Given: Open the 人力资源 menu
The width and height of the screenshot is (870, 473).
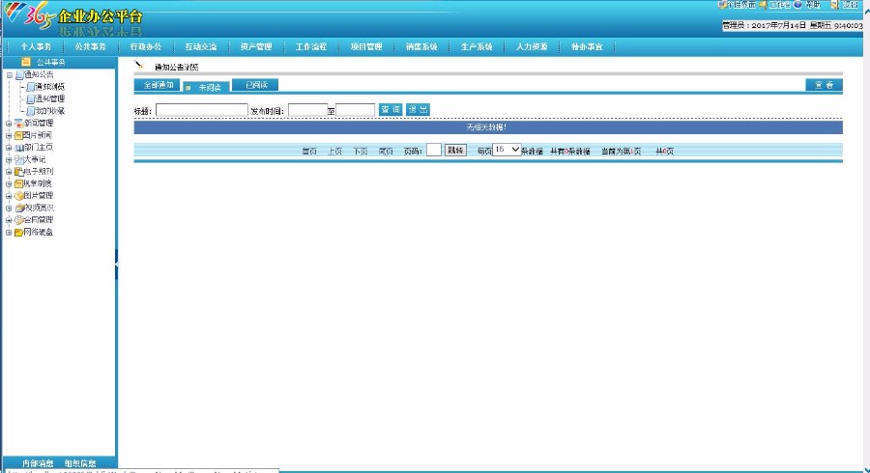Looking at the screenshot, I should pos(532,46).
